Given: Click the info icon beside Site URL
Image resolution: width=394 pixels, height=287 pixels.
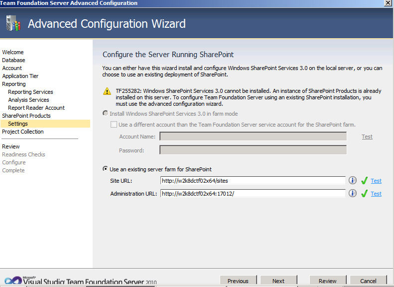Looking at the screenshot, I should coord(352,180).
